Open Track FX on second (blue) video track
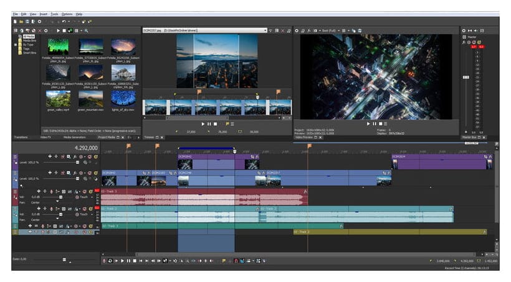Screen dimensions: 511x282 point(75,173)
